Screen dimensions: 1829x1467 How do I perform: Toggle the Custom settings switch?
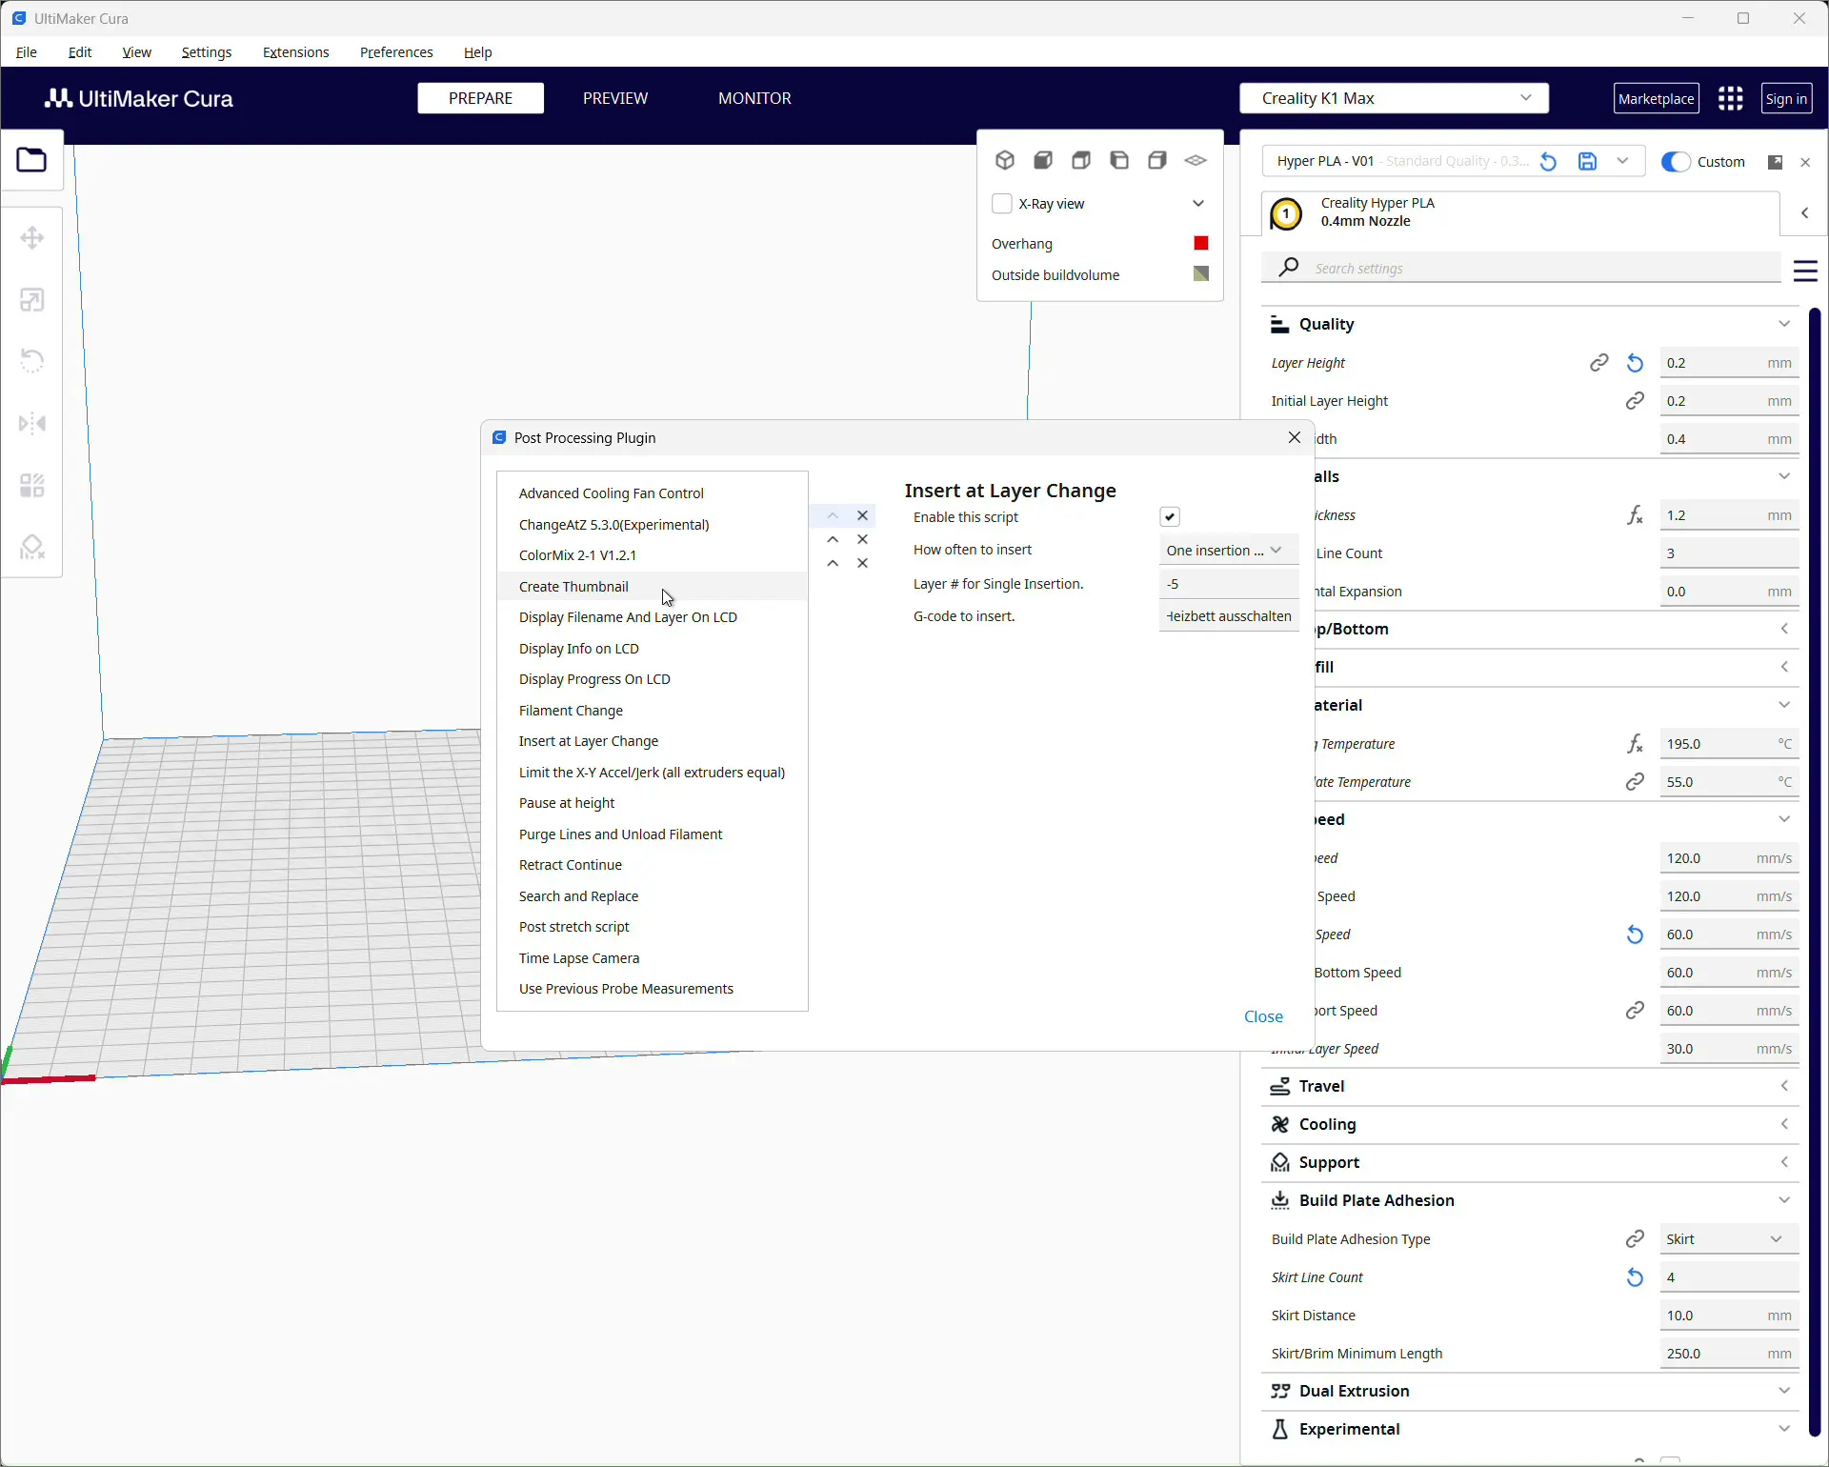pyautogui.click(x=1676, y=162)
